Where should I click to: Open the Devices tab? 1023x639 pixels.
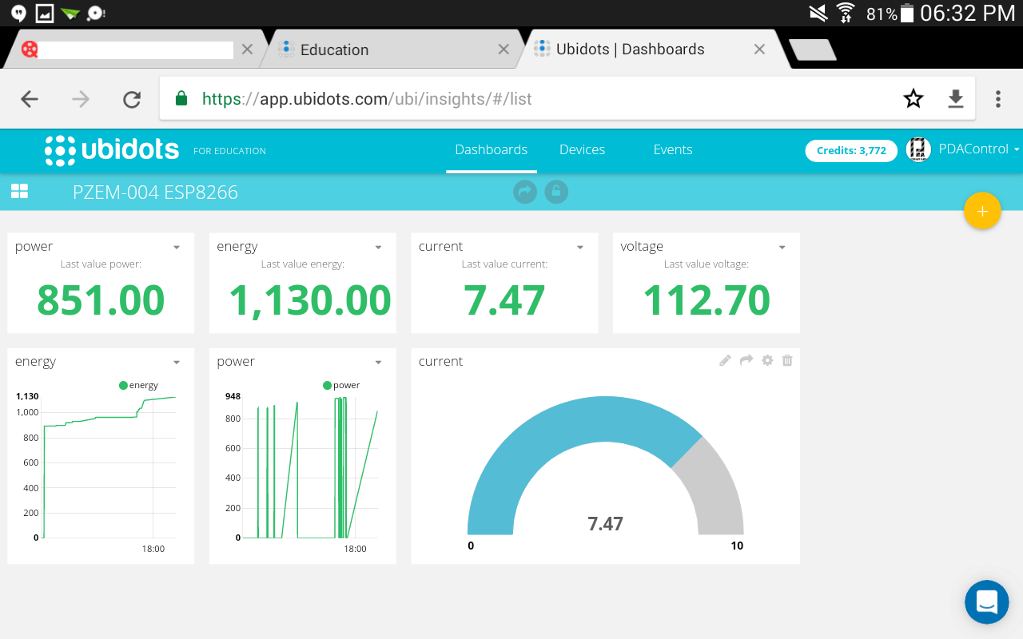click(582, 150)
